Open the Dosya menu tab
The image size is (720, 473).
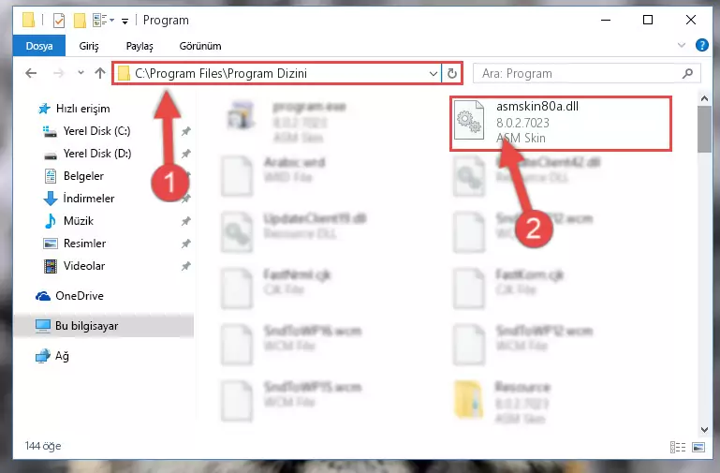[x=39, y=46]
